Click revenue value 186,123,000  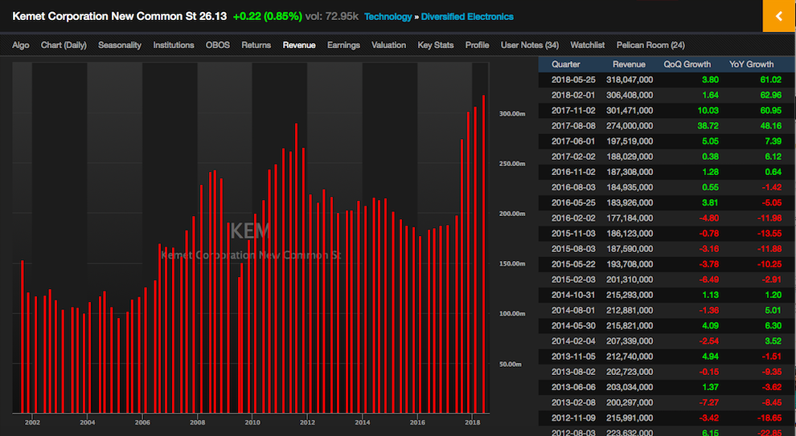(x=630, y=233)
